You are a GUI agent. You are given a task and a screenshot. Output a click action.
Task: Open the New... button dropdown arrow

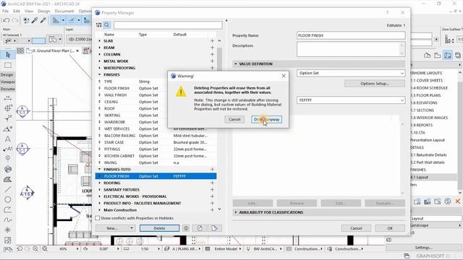pyautogui.click(x=132, y=228)
